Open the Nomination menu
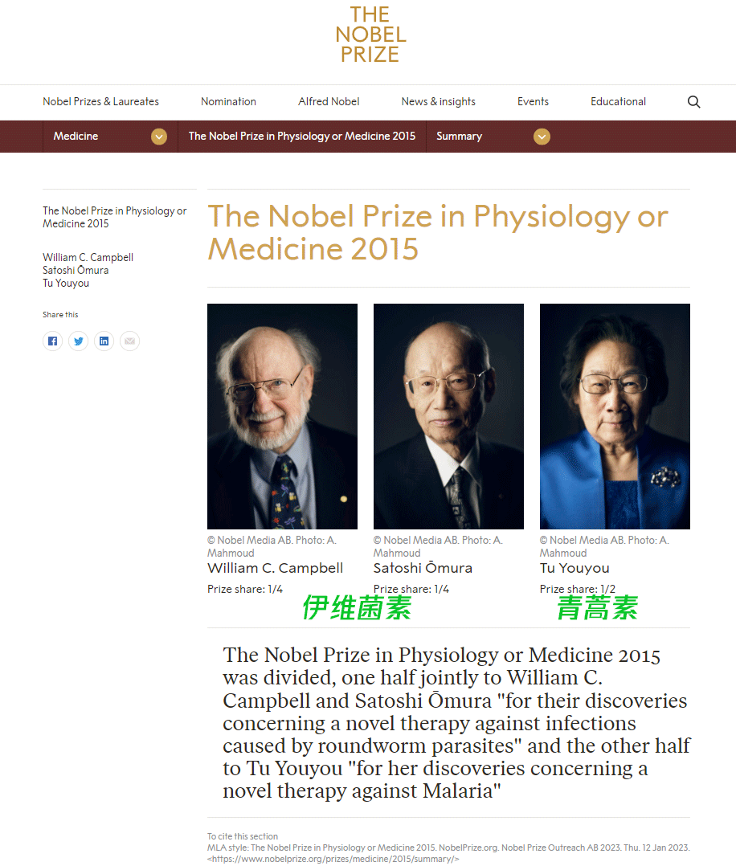Viewport: 736px width, 866px height. [x=228, y=102]
